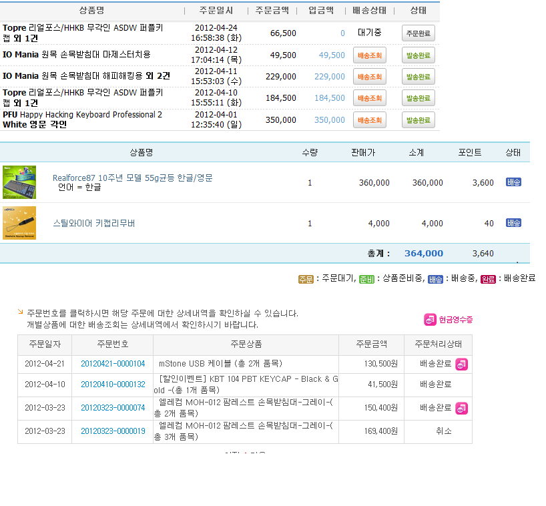Open order number 20120421-0000104
Screen dimensions: 546x506
[x=113, y=364]
